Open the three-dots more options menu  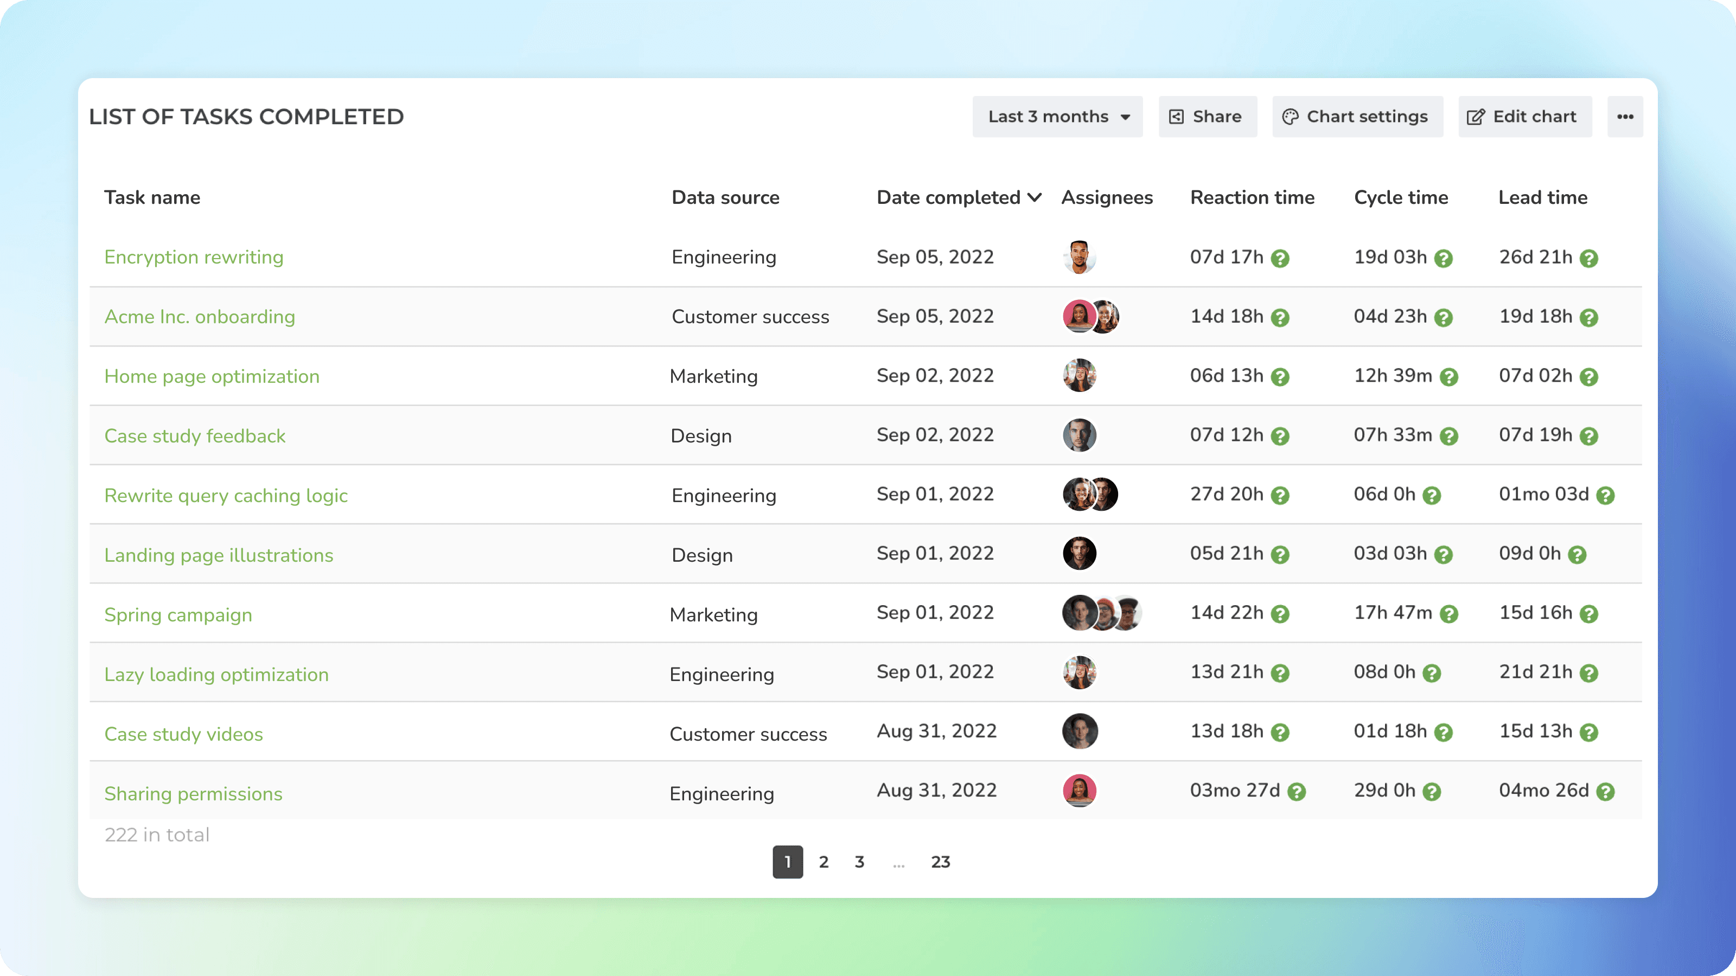click(1625, 117)
